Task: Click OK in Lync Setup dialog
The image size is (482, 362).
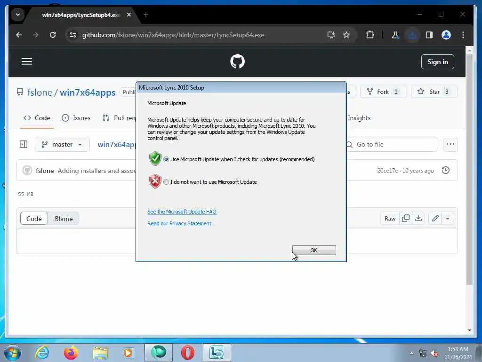Action: click(x=314, y=250)
